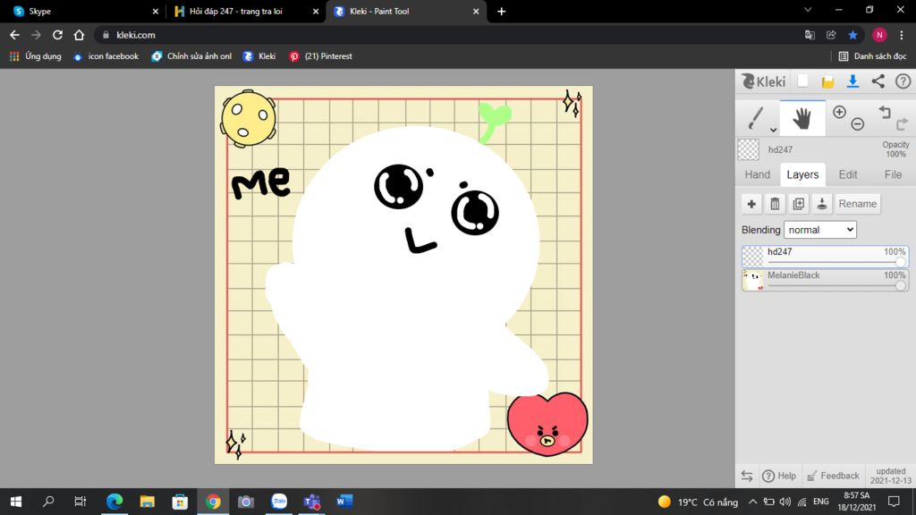The width and height of the screenshot is (916, 515).
Task: Switch to the File tab
Action: tap(893, 174)
